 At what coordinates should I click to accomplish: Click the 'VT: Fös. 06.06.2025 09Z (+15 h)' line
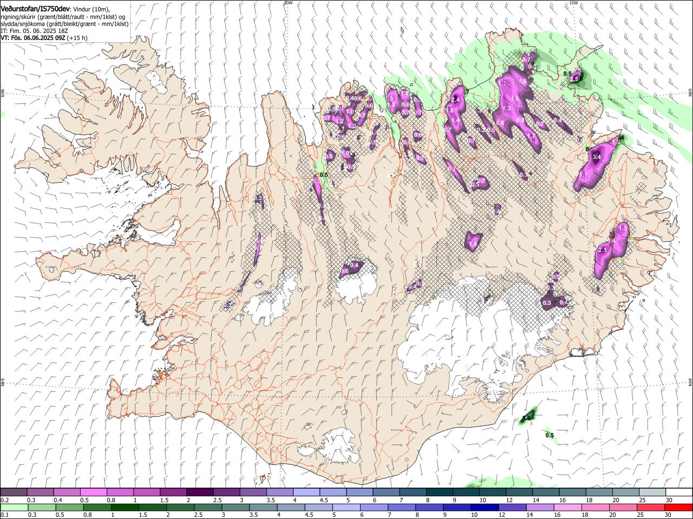pyautogui.click(x=44, y=38)
